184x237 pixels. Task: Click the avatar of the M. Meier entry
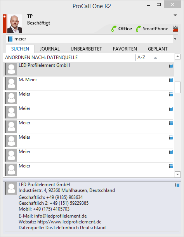tap(11, 84)
